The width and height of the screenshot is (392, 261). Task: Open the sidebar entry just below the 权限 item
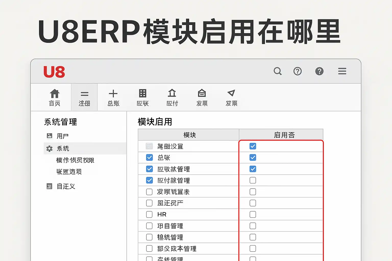(69, 172)
